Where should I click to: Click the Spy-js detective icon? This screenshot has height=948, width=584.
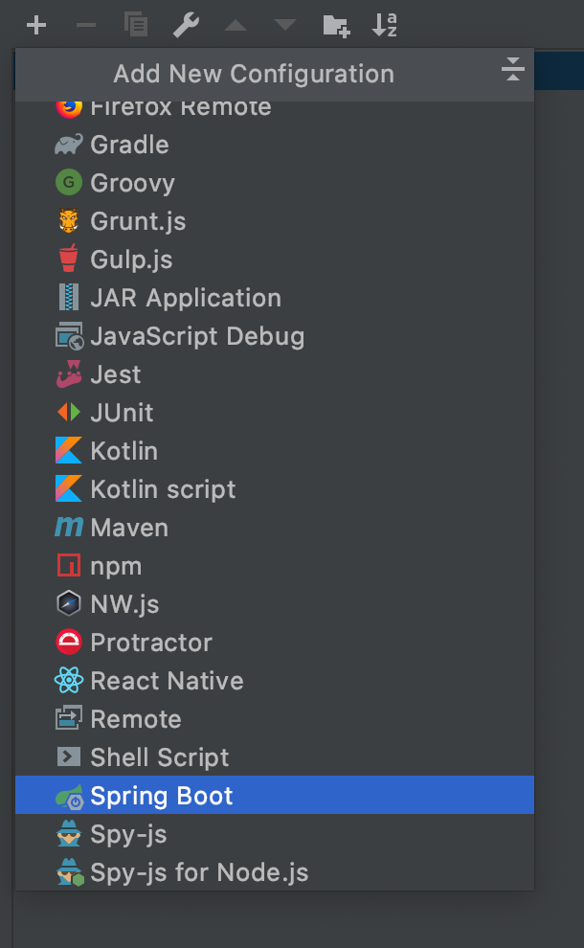(x=69, y=834)
